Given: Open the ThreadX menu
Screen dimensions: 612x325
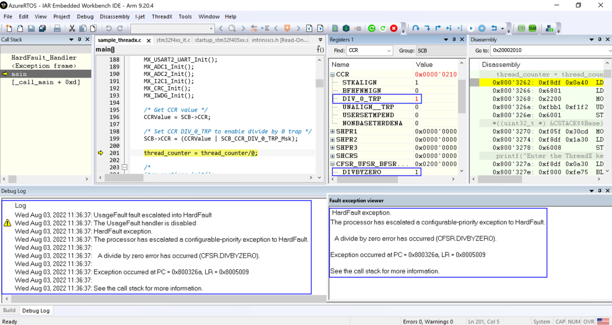Looking at the screenshot, I should point(162,17).
